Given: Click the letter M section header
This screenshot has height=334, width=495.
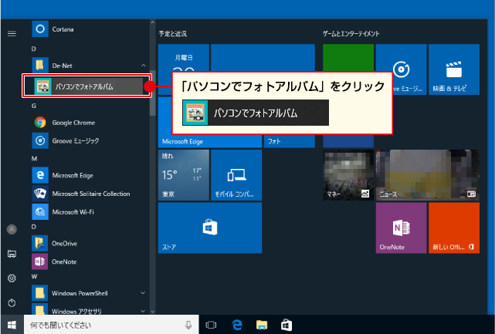Looking at the screenshot, I should pos(34,158).
